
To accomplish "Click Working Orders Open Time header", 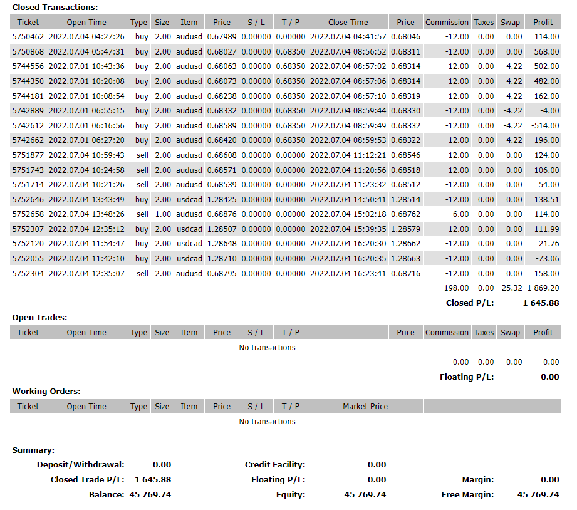I will click(x=86, y=406).
